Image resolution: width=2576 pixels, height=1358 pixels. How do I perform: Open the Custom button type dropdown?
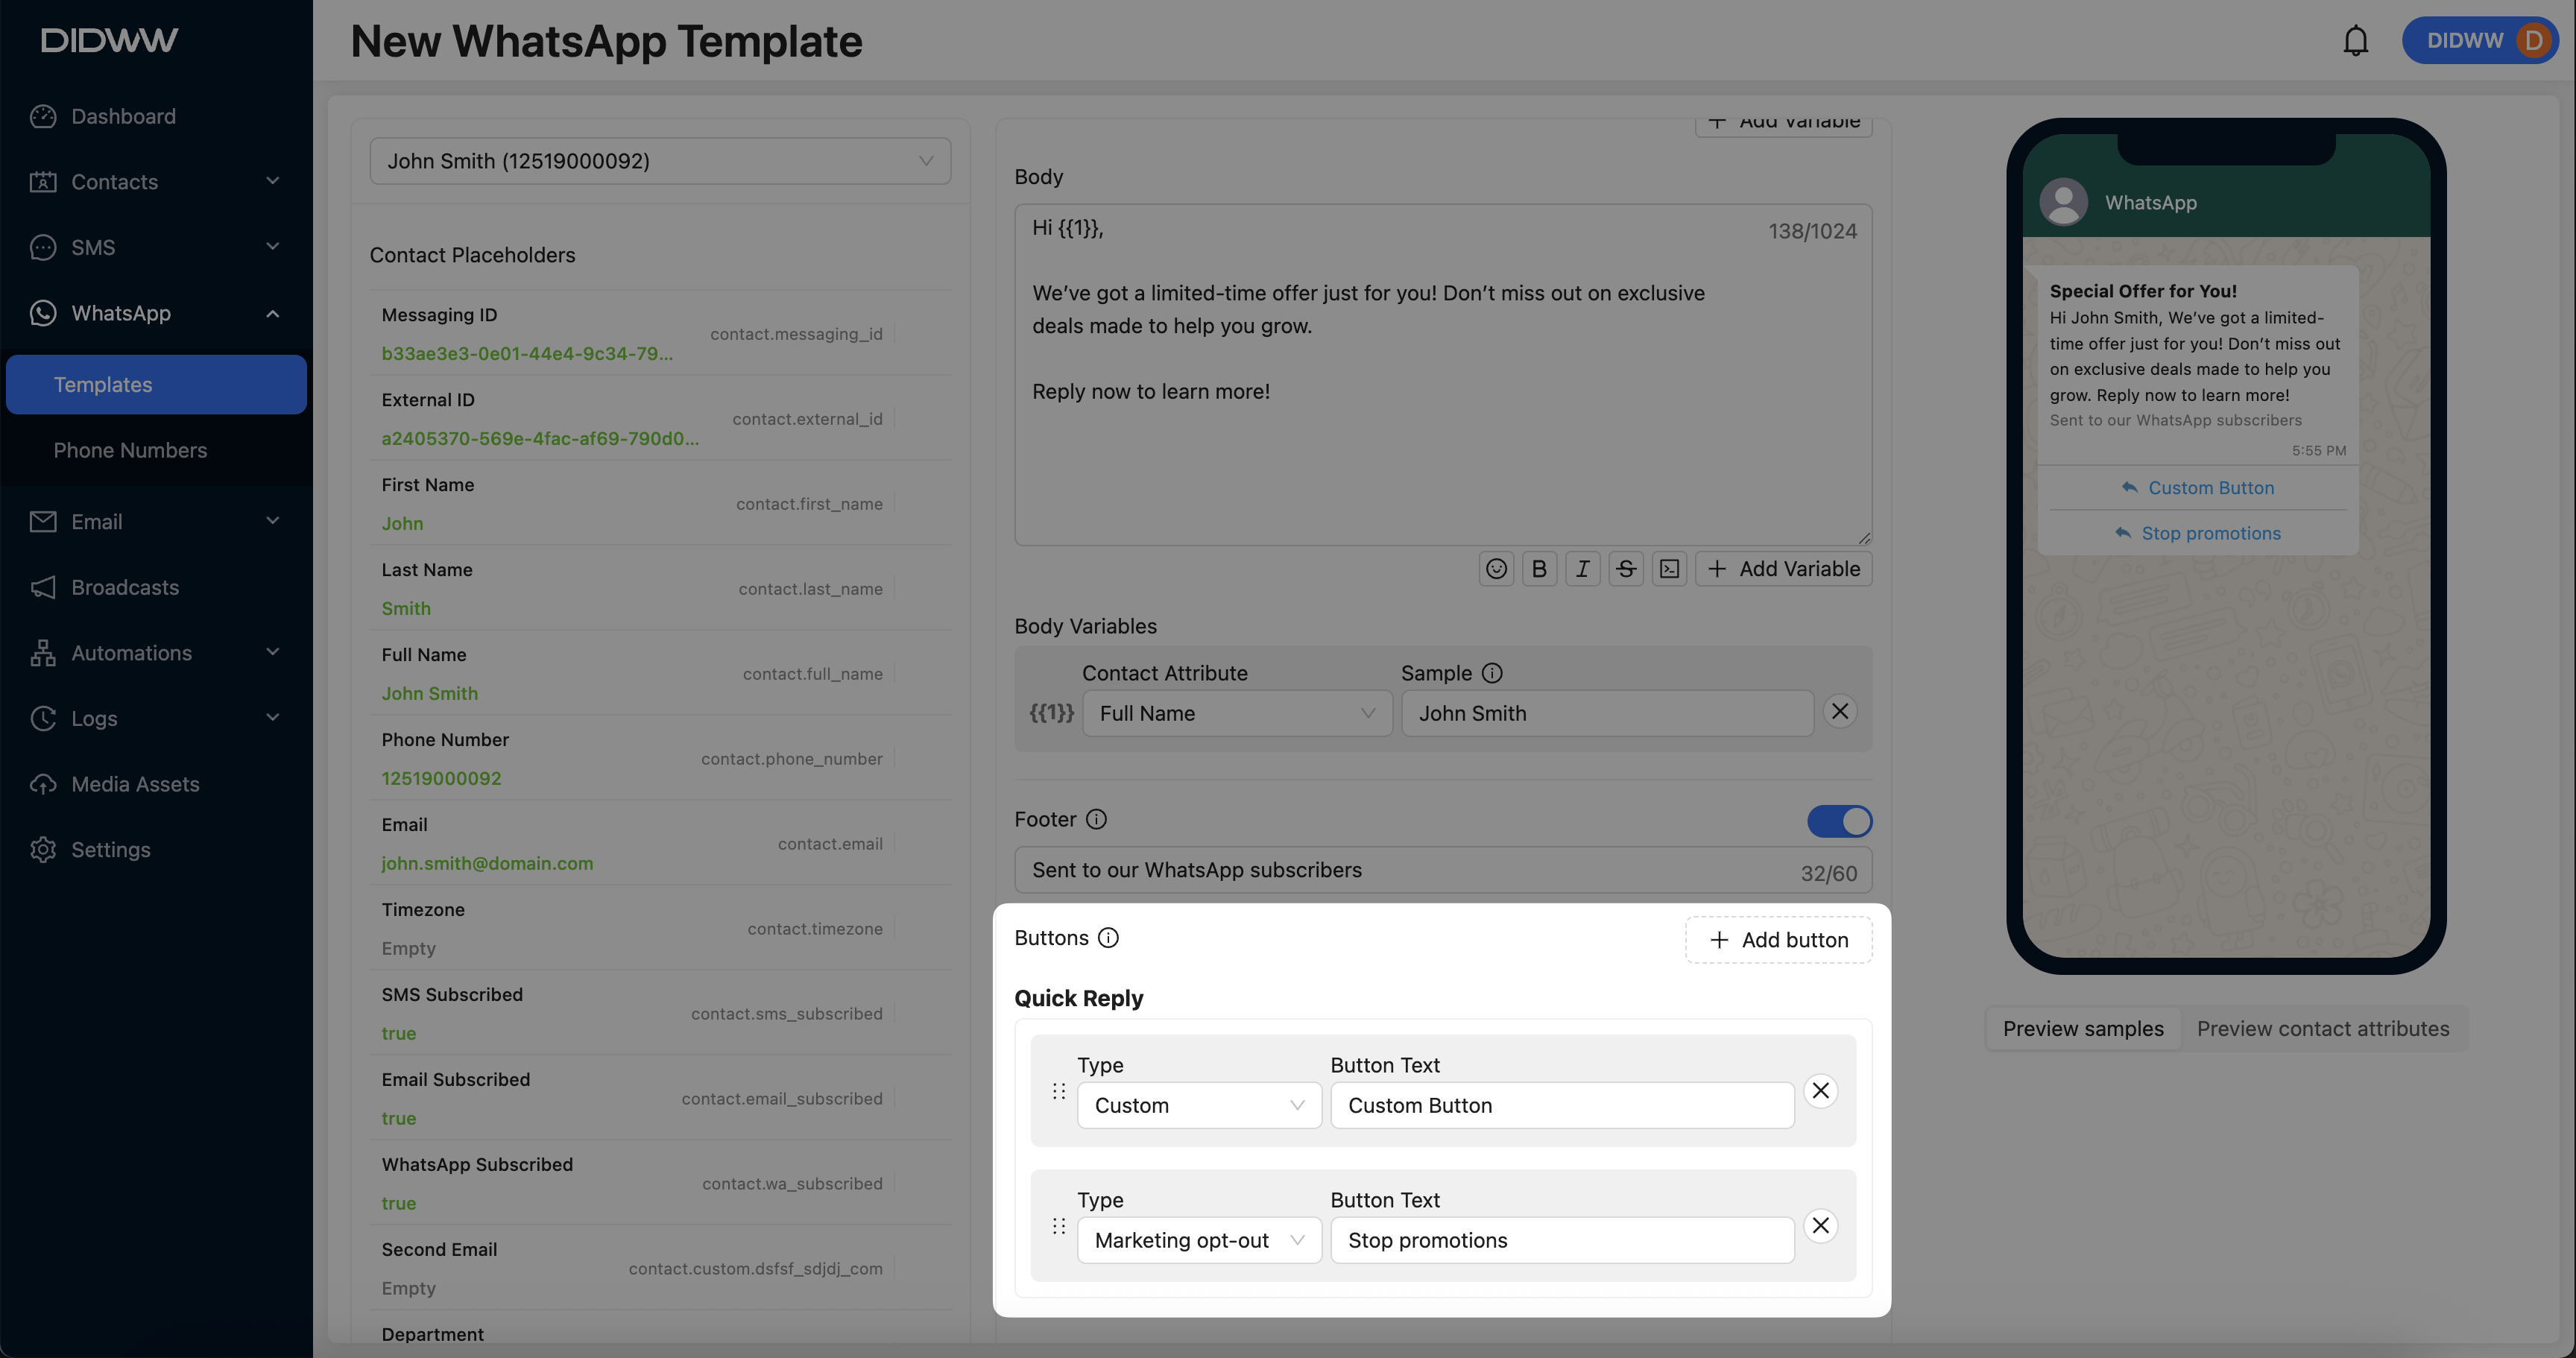tap(1199, 1105)
